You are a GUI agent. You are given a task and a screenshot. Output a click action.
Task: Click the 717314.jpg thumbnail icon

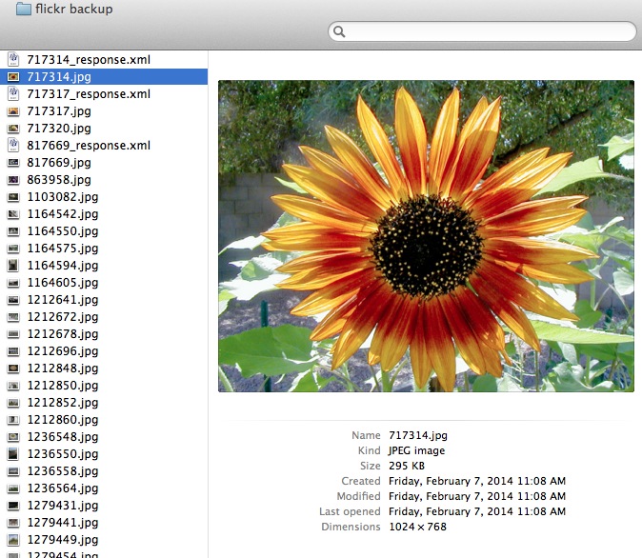pyautogui.click(x=13, y=76)
